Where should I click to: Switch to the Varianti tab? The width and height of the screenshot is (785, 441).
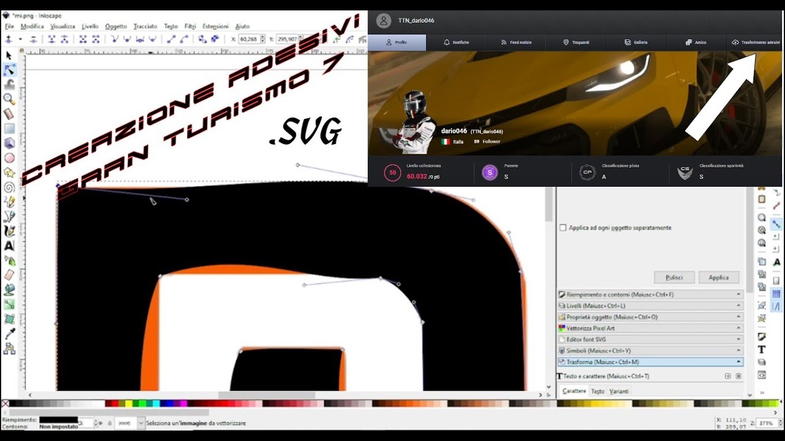coord(619,391)
